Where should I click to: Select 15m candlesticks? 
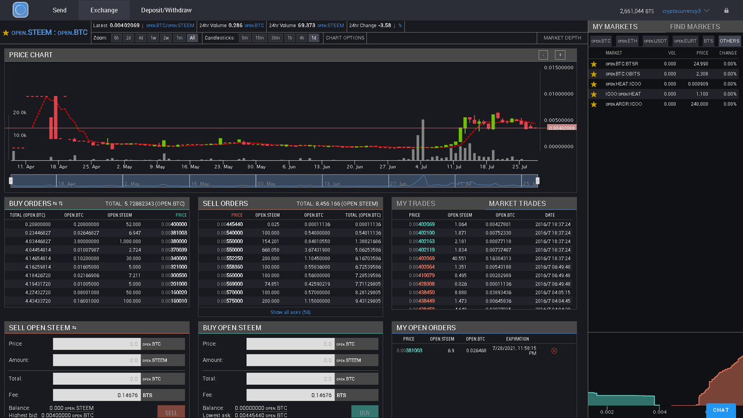(x=259, y=38)
